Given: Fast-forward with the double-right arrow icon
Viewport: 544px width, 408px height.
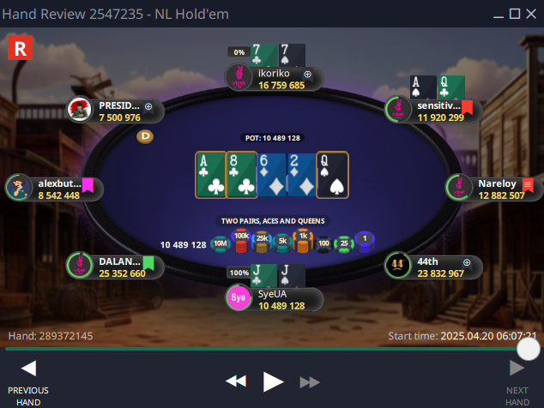Looking at the screenshot, I should [310, 382].
